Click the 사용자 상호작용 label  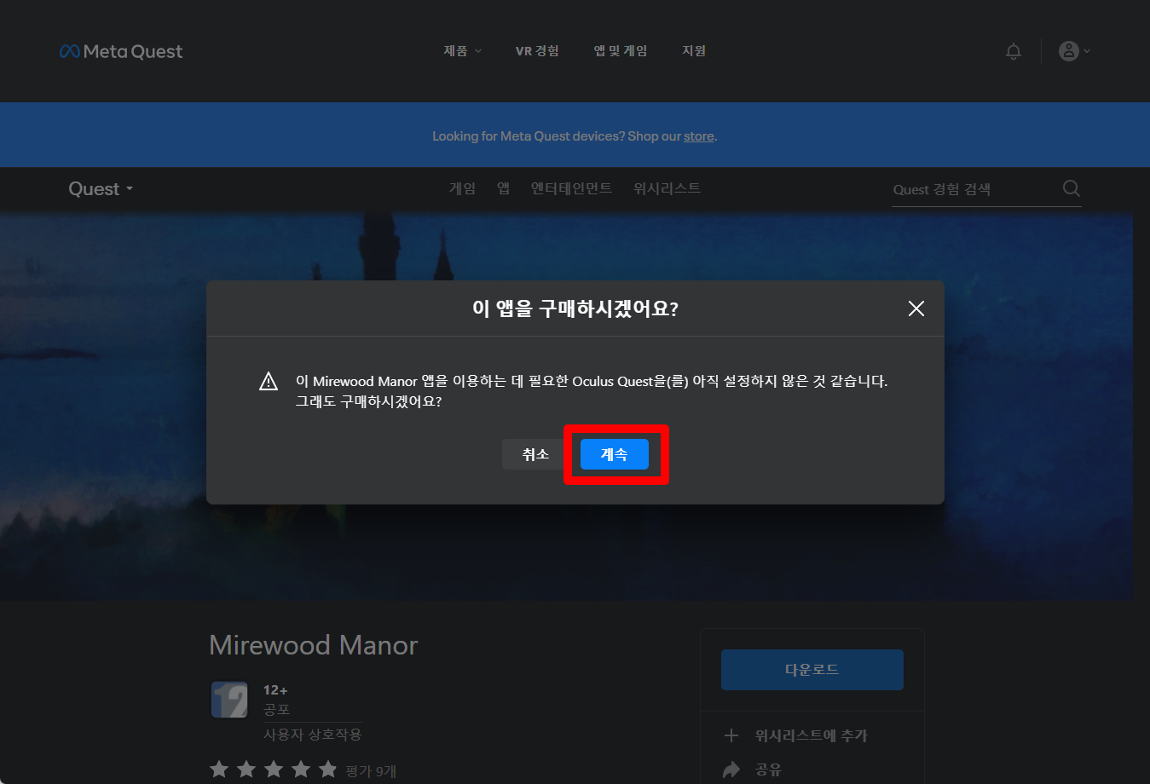[x=312, y=734]
